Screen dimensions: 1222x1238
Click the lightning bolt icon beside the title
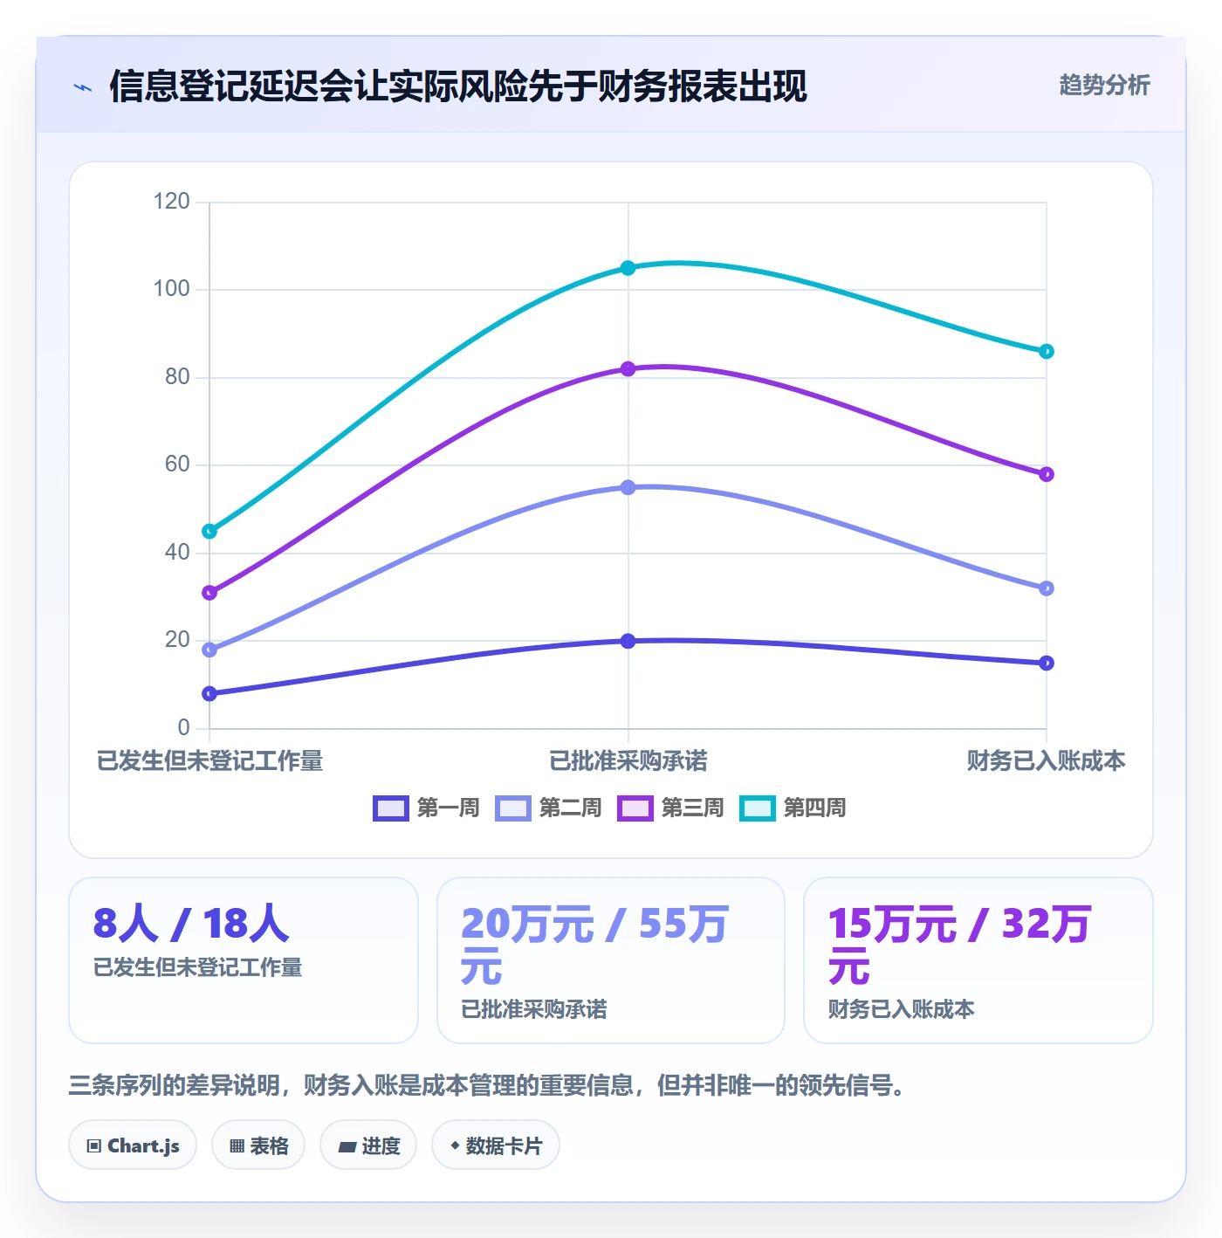(83, 87)
